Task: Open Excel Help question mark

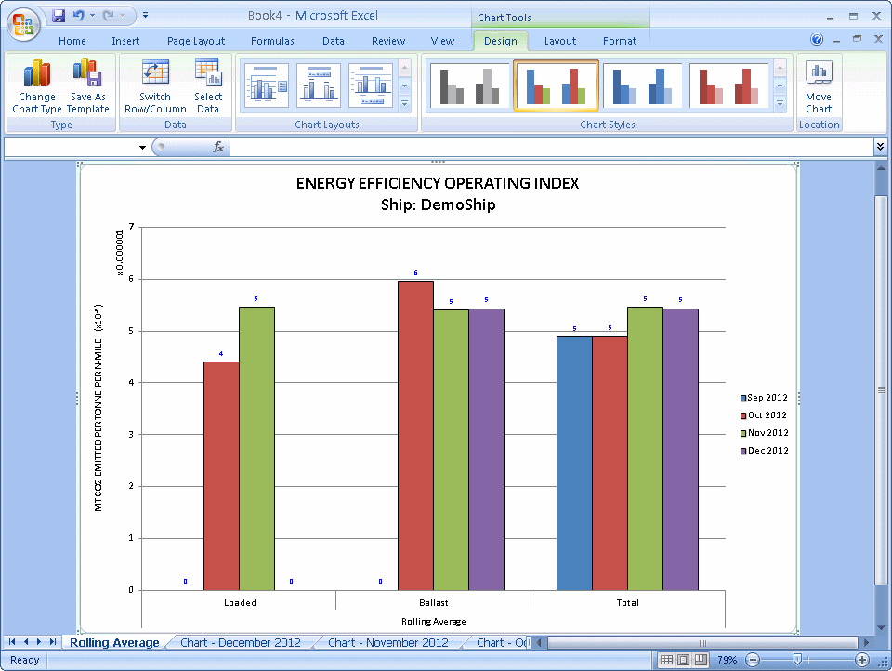Action: pyautogui.click(x=817, y=39)
